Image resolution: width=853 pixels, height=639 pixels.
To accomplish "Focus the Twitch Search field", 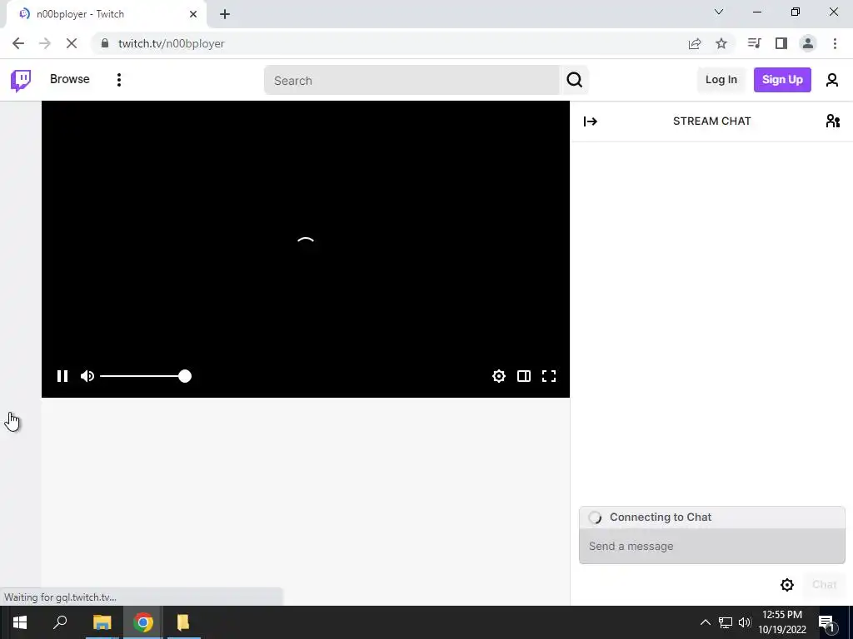I will click(412, 81).
